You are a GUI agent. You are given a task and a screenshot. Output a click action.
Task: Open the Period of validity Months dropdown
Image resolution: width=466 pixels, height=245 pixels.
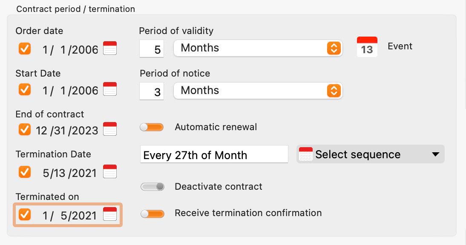[x=258, y=48]
